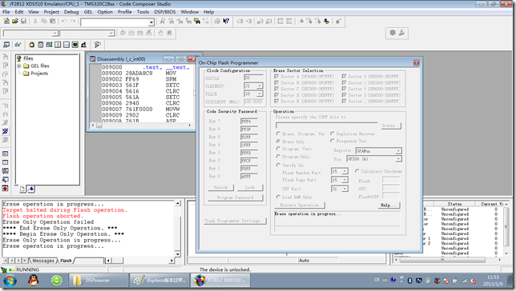Image resolution: width=516 pixels, height=291 pixels.
Task: Click the graph view icon in third toolbar
Action: point(67,45)
